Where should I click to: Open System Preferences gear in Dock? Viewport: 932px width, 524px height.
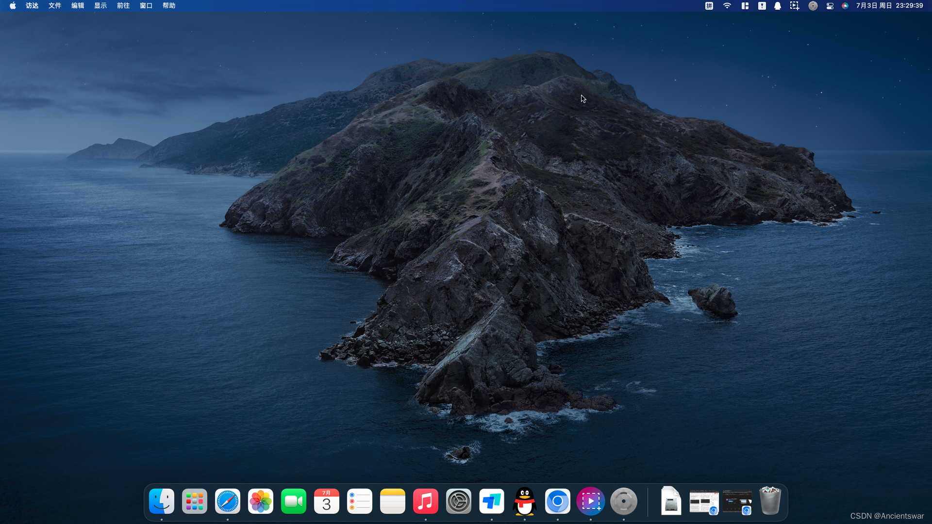459,501
